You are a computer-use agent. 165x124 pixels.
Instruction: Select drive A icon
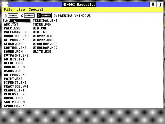pyautogui.click(x=13, y=16)
